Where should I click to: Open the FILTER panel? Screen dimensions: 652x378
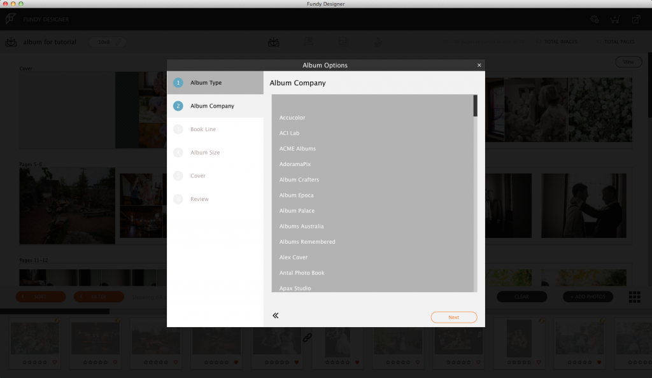click(99, 297)
